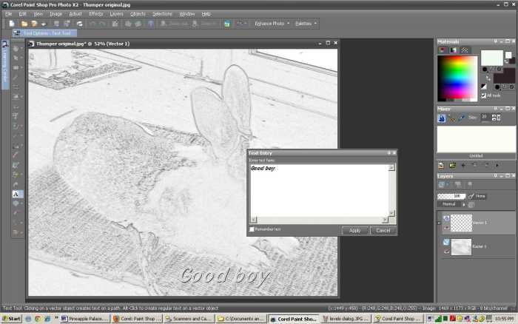Click the New image icon in toolbar
This screenshot has height=324, width=518.
coord(12,24)
